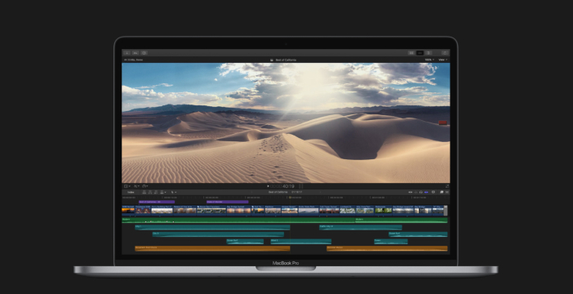Image resolution: width=573 pixels, height=294 pixels.
Task: Open the timeline Index button
Action: click(131, 192)
